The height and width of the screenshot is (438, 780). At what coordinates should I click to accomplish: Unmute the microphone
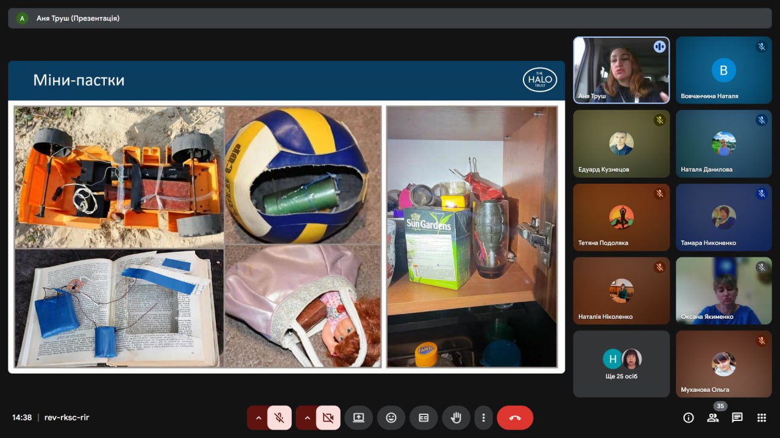pyautogui.click(x=279, y=418)
